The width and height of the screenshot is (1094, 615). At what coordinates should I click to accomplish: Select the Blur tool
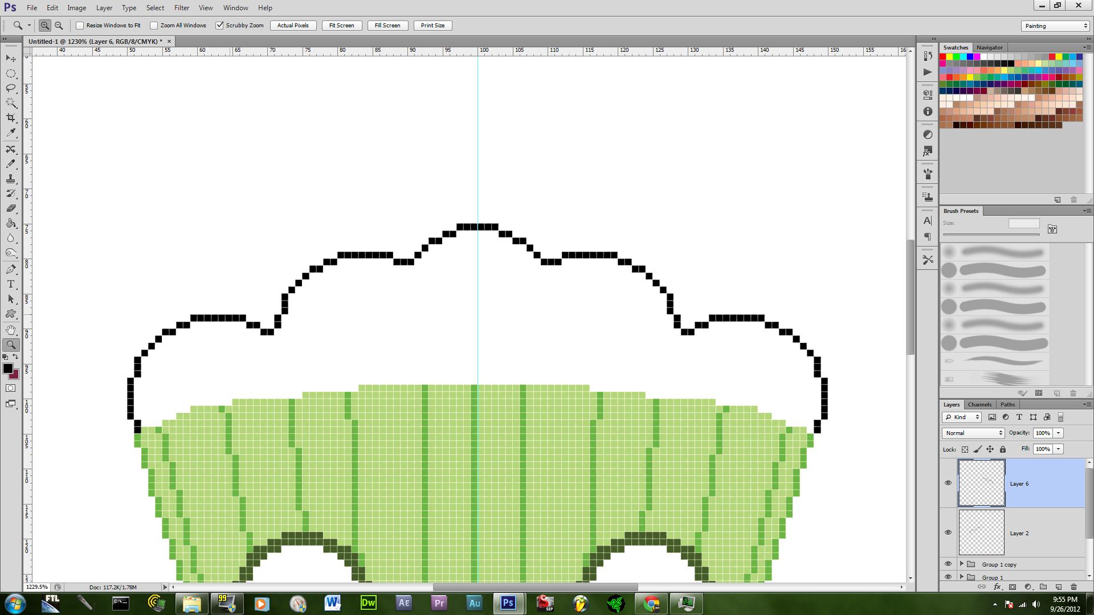tap(11, 238)
